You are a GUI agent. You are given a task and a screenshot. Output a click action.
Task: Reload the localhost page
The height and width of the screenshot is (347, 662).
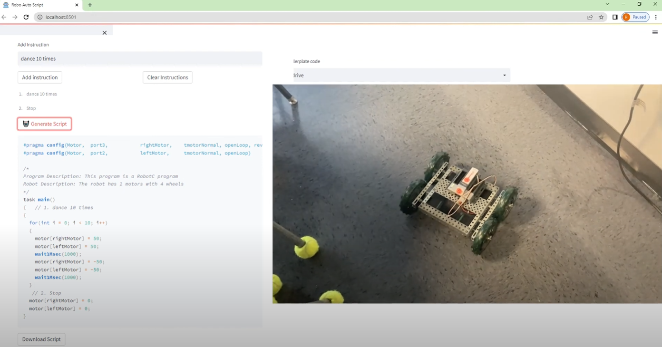coord(26,17)
